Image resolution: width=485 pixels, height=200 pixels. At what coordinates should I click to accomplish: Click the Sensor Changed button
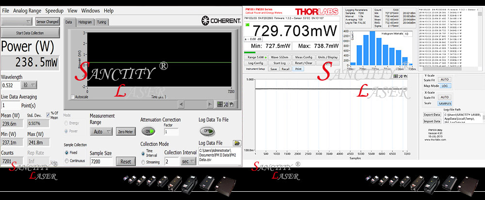point(48,22)
